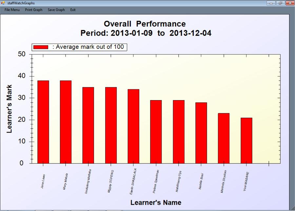Screen dimensions: 295x211
Task: Click Print Graph in the menu bar
Action: (x=33, y=10)
